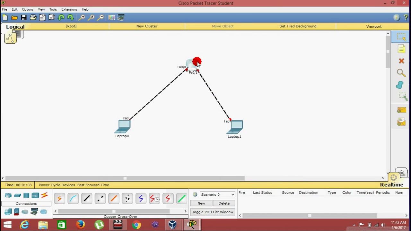The width and height of the screenshot is (411, 231).
Task: Open Firefox from the taskbar
Action: point(80,225)
